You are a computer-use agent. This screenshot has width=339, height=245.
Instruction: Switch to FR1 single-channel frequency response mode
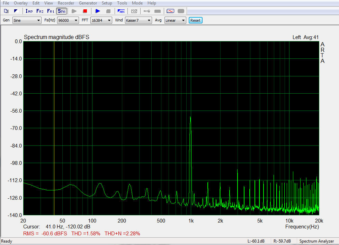click(51, 11)
